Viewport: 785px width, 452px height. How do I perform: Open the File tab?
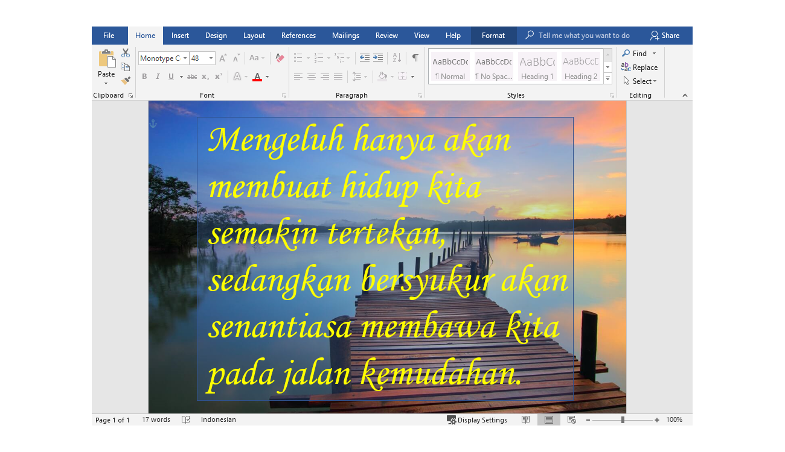[x=109, y=36]
